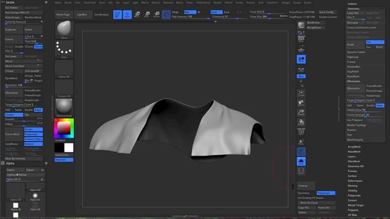Click the Rotate view navigation icon
The height and width of the screenshot is (219, 390).
pyautogui.click(x=301, y=122)
